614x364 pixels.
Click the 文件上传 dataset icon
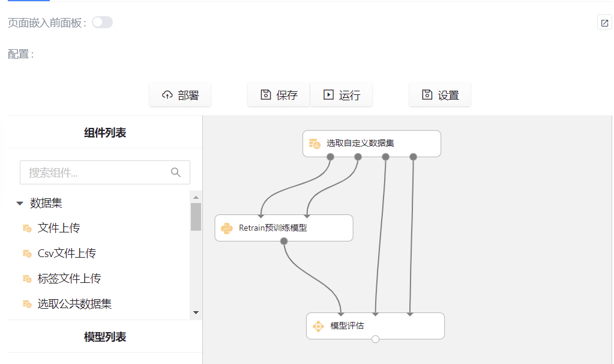tap(26, 228)
